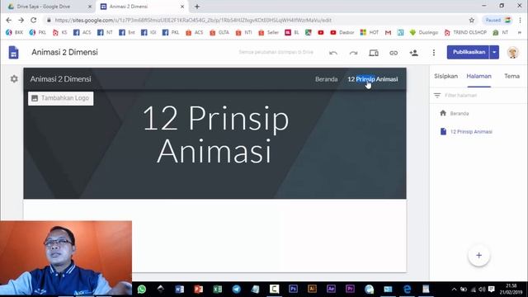Click the Paused profile chip

(498, 20)
